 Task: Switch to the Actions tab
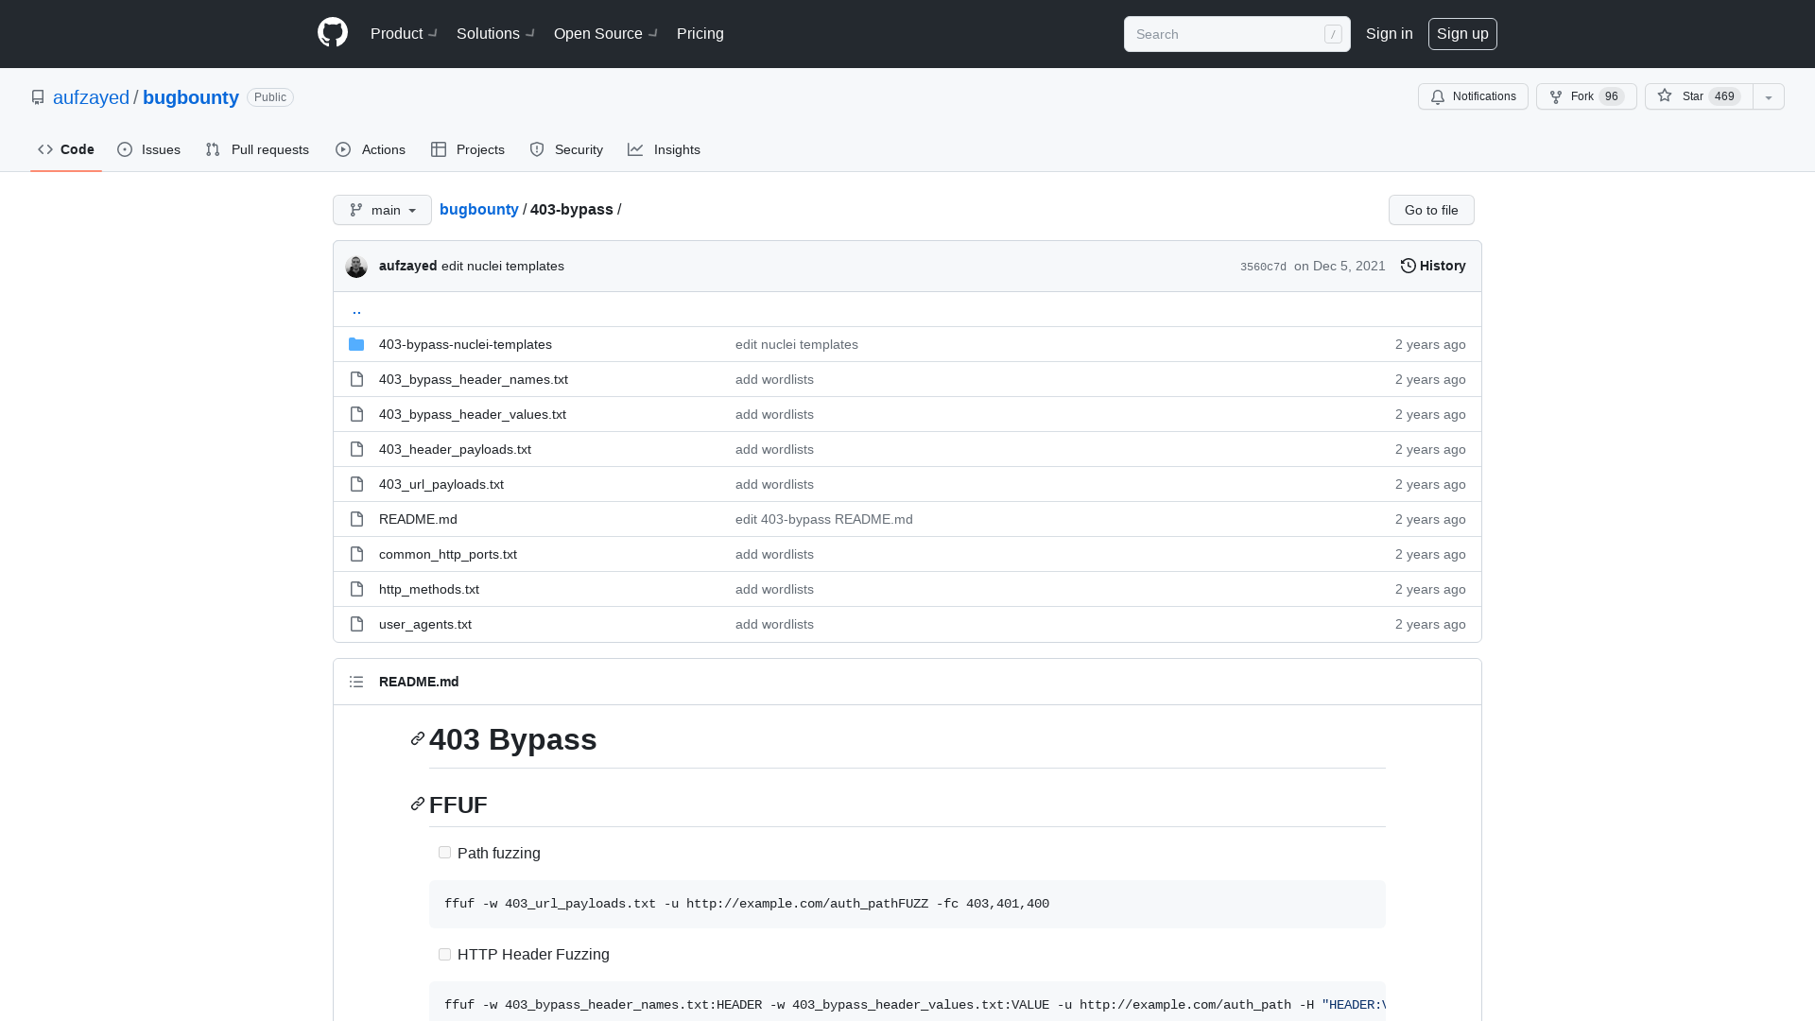[x=371, y=149]
